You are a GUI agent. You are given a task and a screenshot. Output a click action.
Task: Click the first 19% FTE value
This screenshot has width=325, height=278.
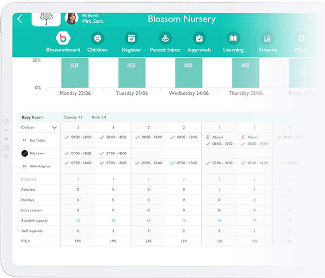[78, 241]
